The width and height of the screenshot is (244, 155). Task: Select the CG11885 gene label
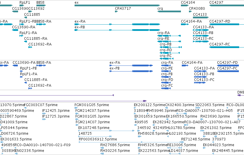[x=32, y=14]
